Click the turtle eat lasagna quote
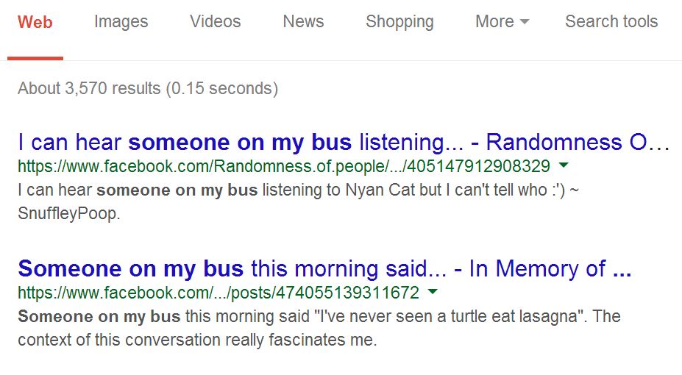Viewport: 682px width, 375px height. [441, 317]
